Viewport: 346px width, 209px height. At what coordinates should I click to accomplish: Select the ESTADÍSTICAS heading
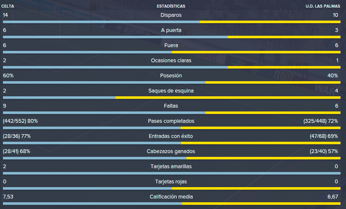[x=171, y=6]
